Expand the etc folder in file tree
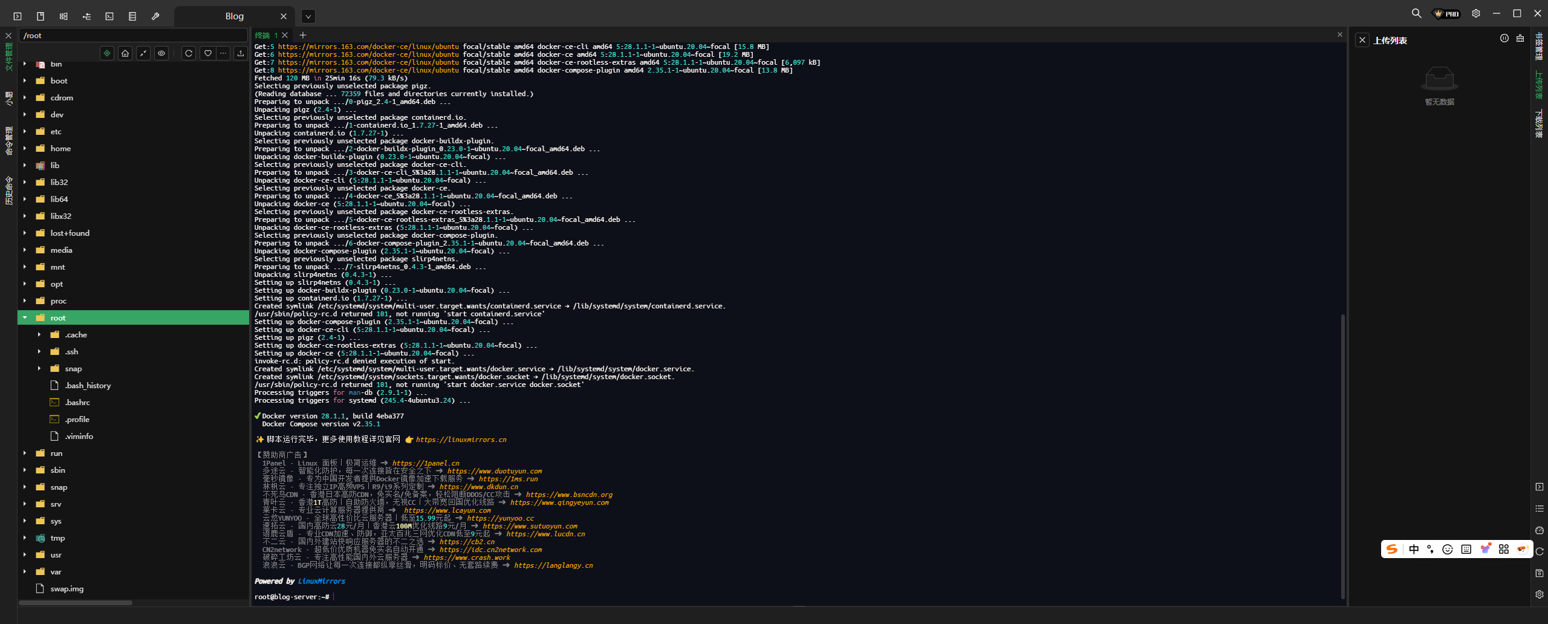The width and height of the screenshot is (1548, 624). [25, 131]
